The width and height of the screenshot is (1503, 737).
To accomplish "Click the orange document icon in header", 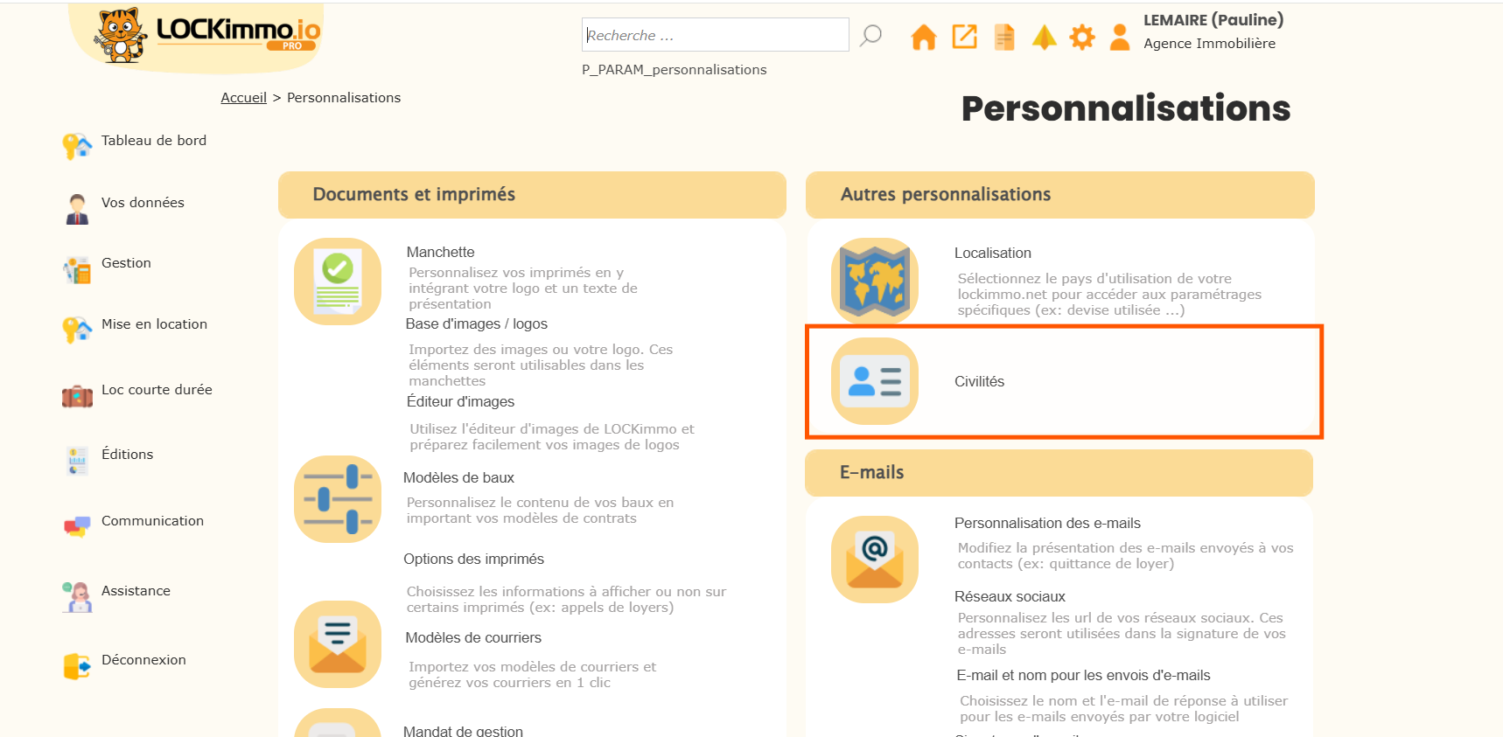I will (x=1004, y=37).
